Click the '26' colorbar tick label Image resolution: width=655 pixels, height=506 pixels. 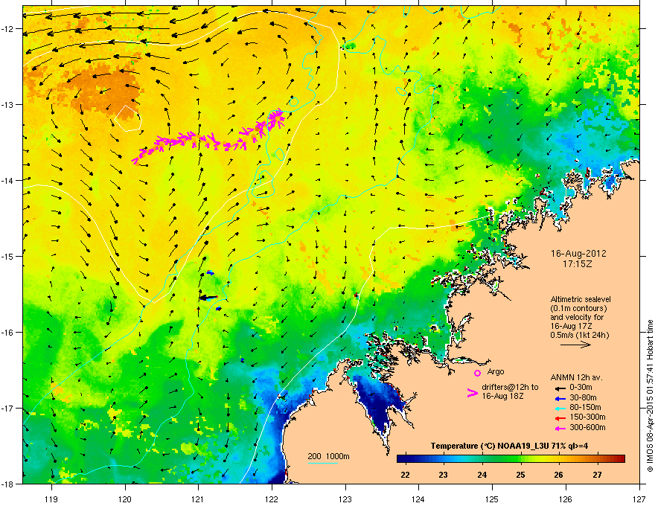tap(558, 475)
